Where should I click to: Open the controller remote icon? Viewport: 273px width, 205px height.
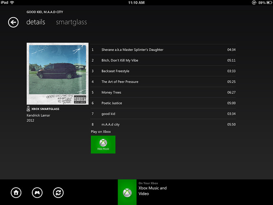(x=37, y=192)
